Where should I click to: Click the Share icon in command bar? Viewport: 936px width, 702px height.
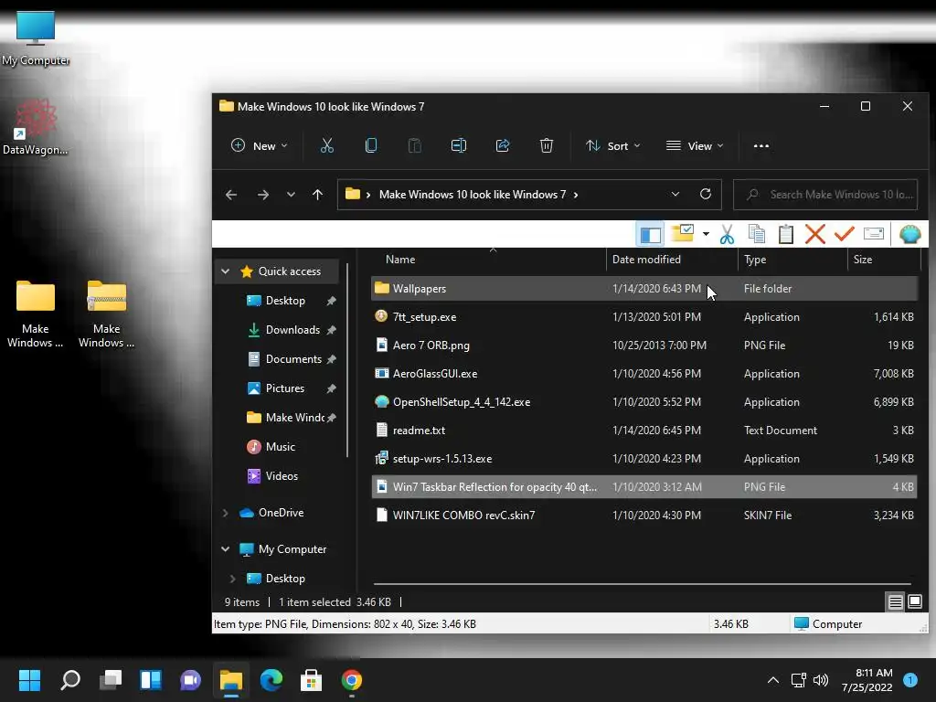[x=503, y=145]
